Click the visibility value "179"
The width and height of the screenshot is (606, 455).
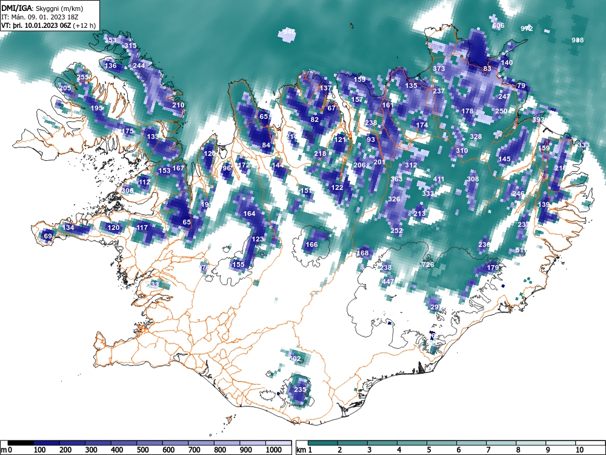(492, 268)
